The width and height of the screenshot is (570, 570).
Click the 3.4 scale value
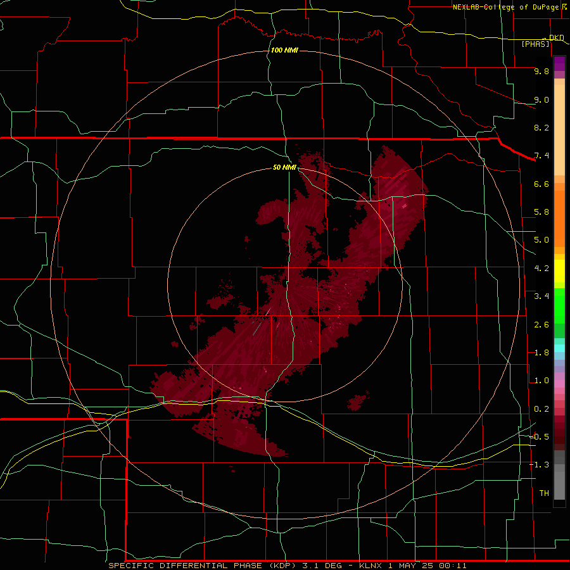coord(541,296)
